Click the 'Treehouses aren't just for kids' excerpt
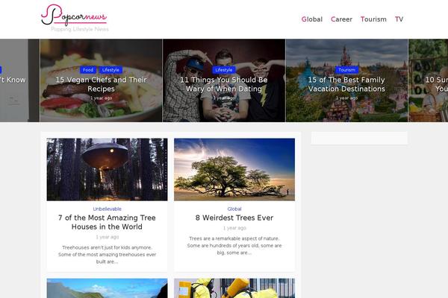The width and height of the screenshot is (448, 298). (107, 255)
